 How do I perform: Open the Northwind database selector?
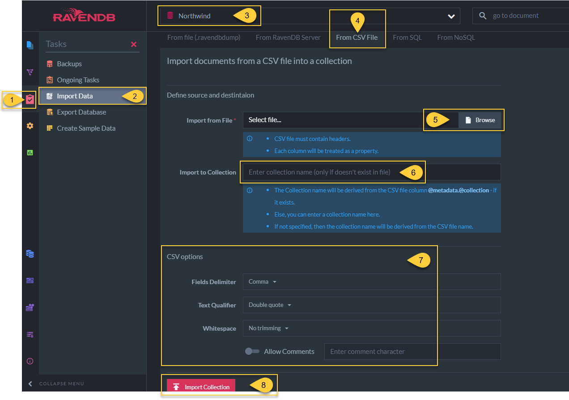[x=310, y=16]
